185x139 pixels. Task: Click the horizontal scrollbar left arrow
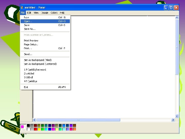[34, 120]
